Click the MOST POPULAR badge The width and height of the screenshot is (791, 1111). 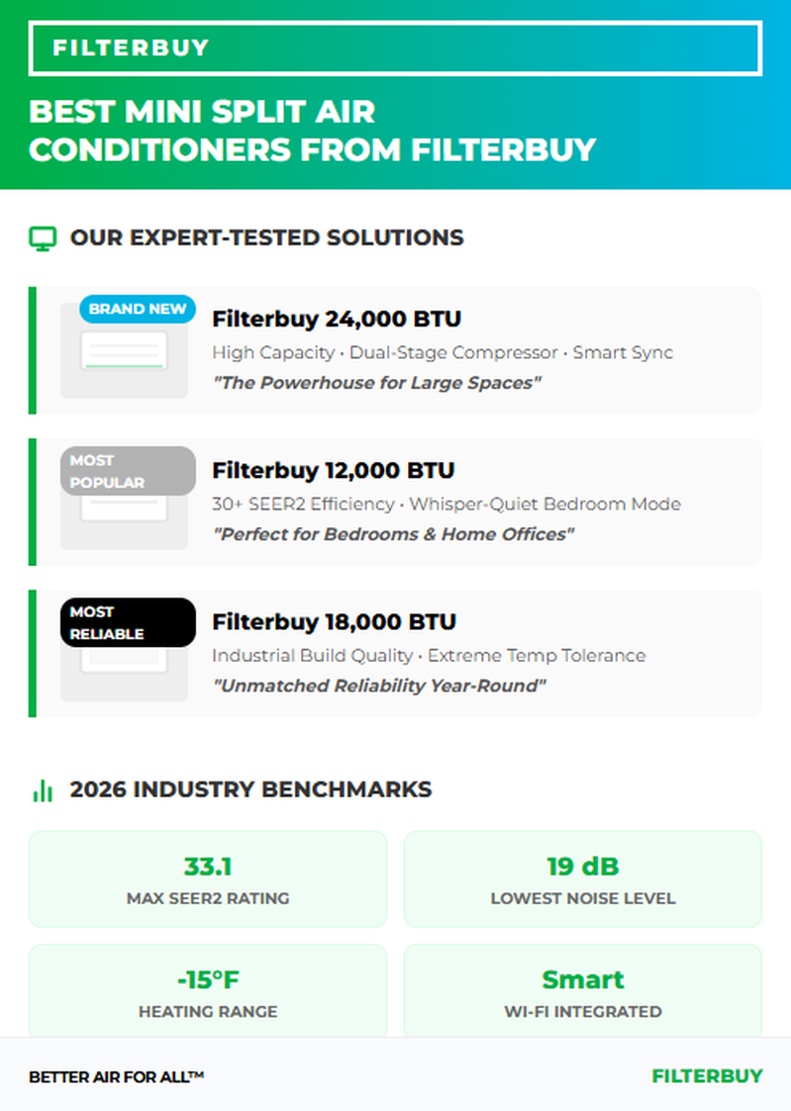pyautogui.click(x=128, y=471)
